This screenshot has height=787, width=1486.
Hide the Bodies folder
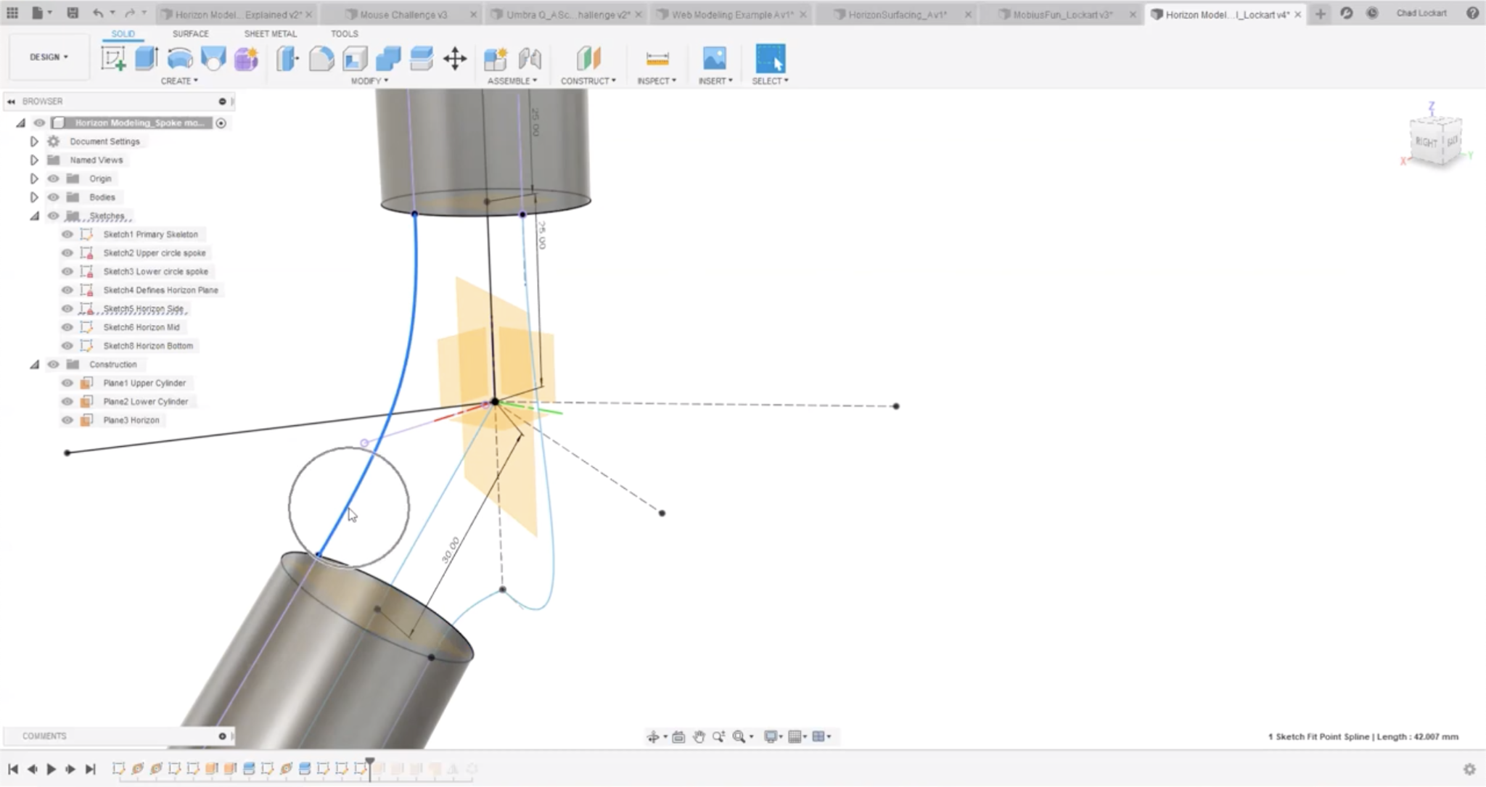pyautogui.click(x=54, y=197)
